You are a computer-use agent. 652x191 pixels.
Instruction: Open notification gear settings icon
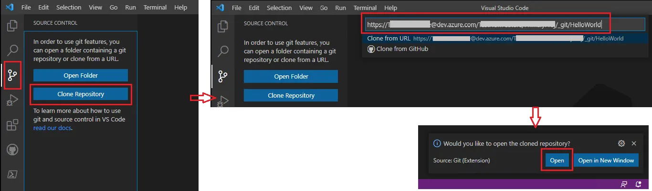click(621, 143)
